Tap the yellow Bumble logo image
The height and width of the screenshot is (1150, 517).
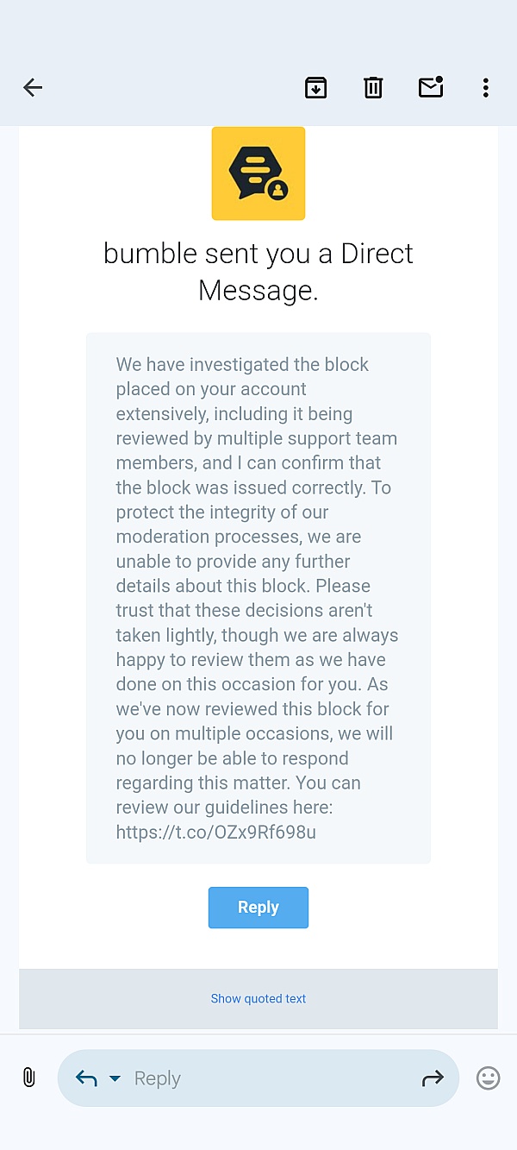pyautogui.click(x=258, y=173)
